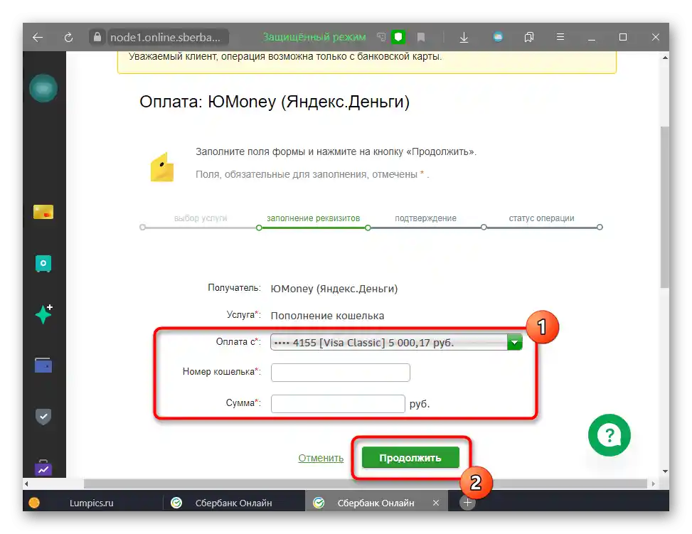The image size is (692, 534).
Task: Open the blue wallet icon in sidebar
Action: point(43,365)
